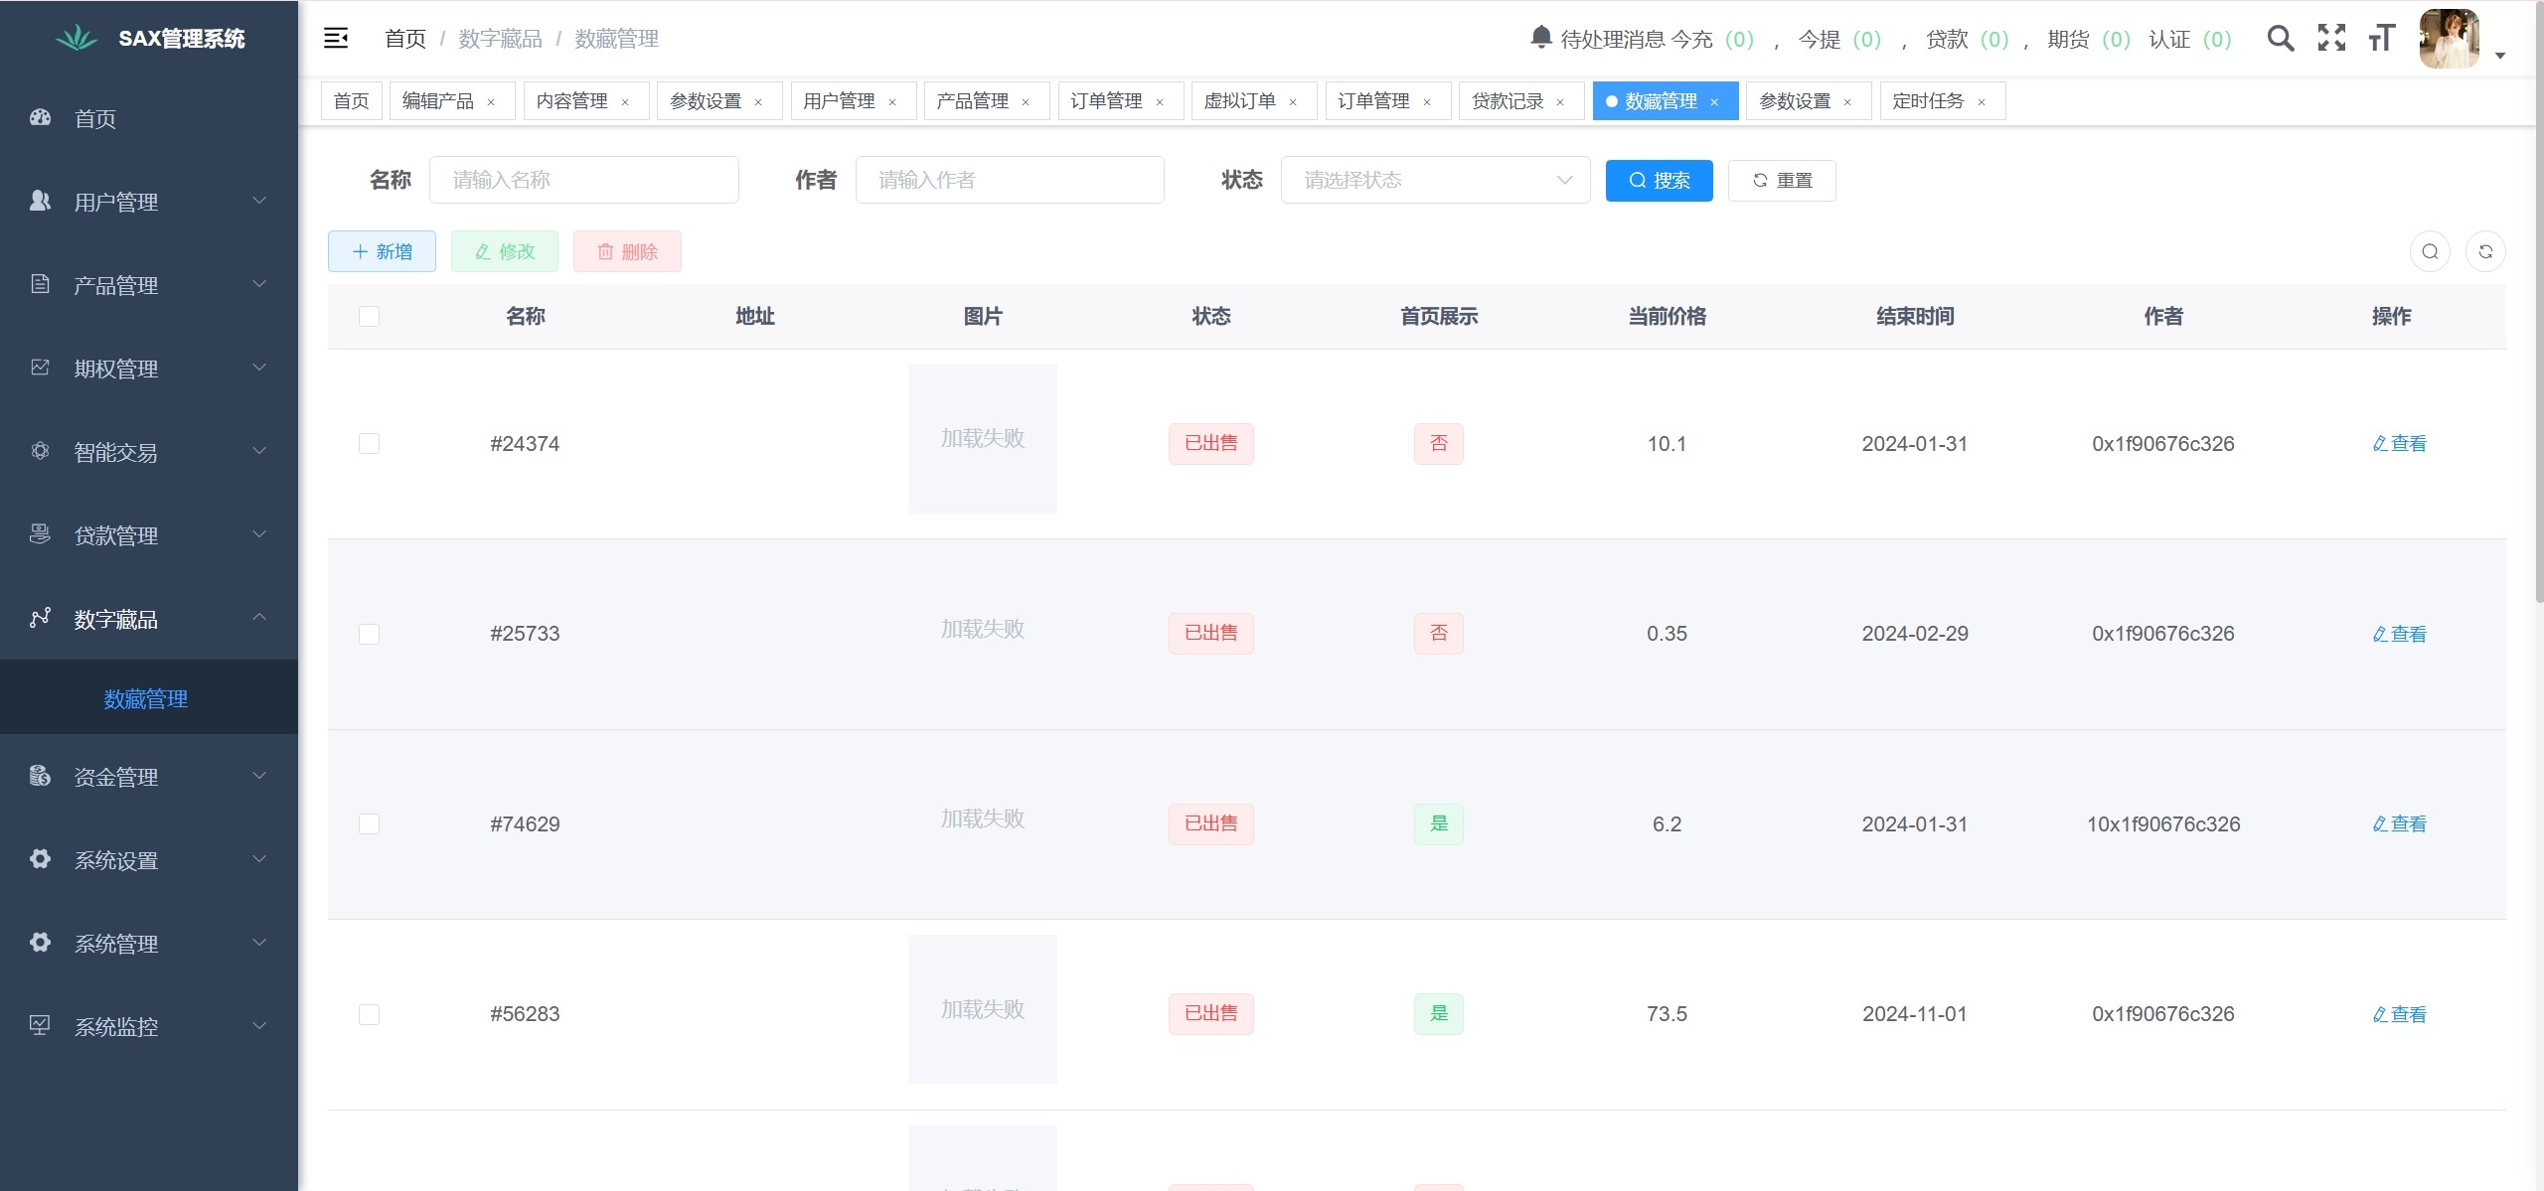This screenshot has width=2544, height=1191.
Task: Open the header search magnifier icon
Action: tap(2281, 39)
